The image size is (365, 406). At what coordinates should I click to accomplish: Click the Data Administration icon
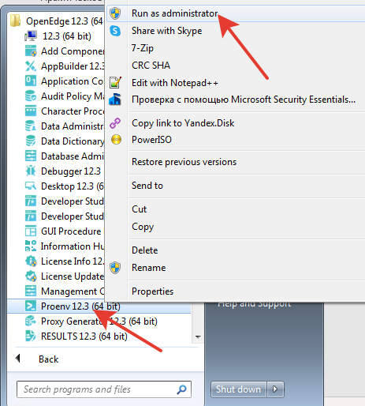31,126
